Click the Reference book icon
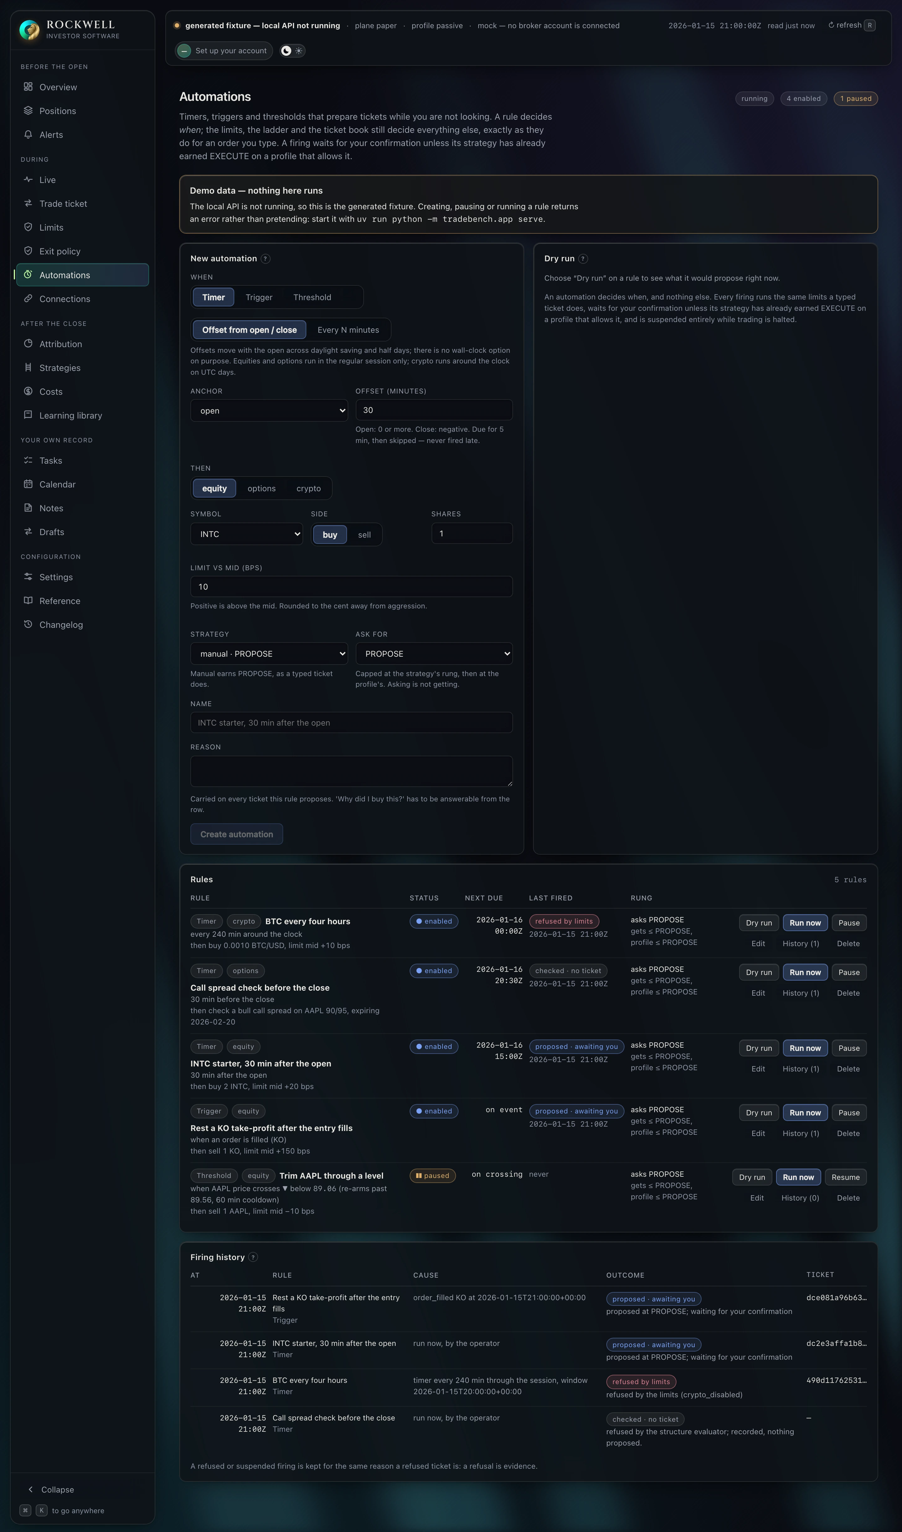Viewport: 902px width, 1532px height. point(28,601)
